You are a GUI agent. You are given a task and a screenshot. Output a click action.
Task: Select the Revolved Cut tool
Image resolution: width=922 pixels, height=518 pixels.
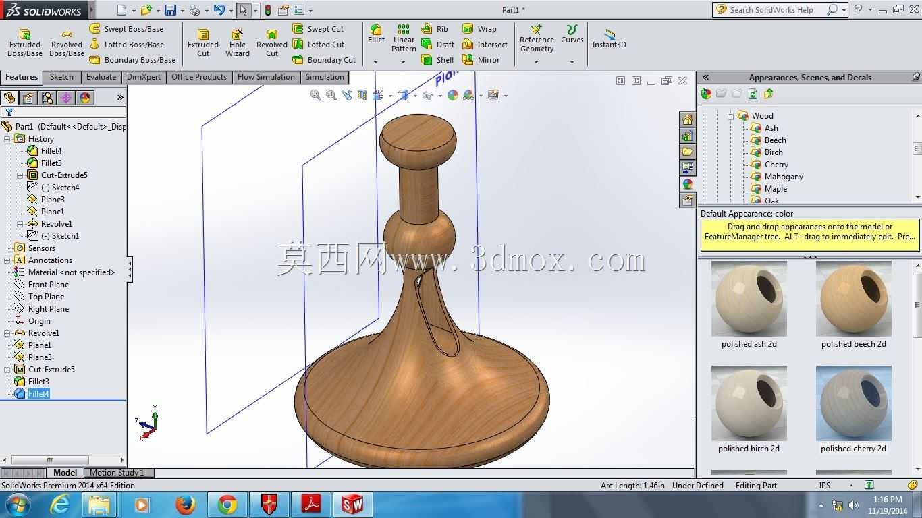(x=272, y=43)
